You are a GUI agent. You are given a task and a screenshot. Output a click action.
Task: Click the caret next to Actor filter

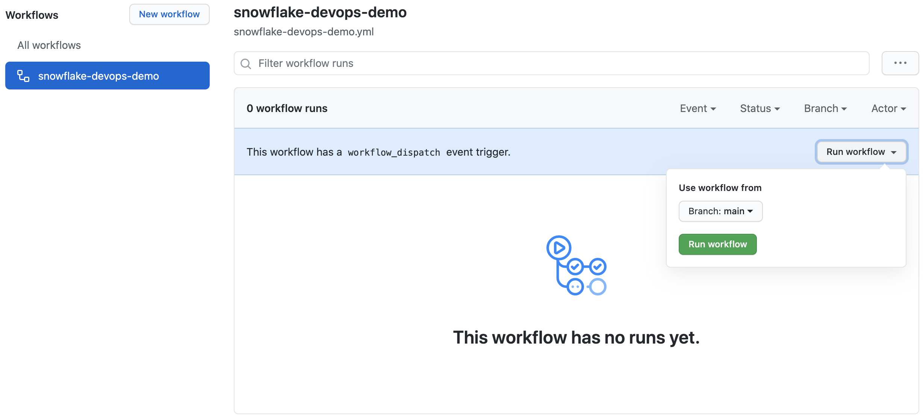coord(904,109)
